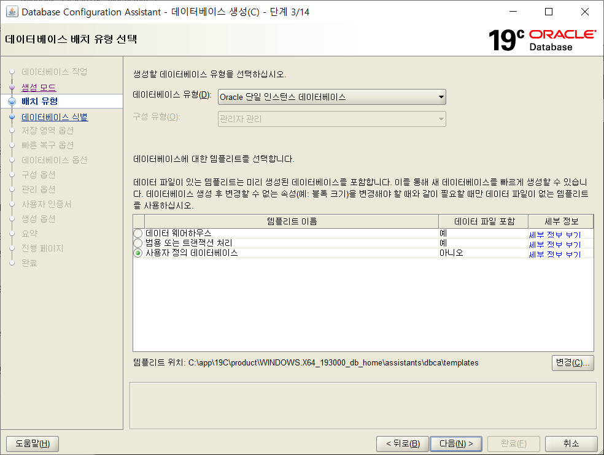Click the 세부 정보 column header

[561, 221]
